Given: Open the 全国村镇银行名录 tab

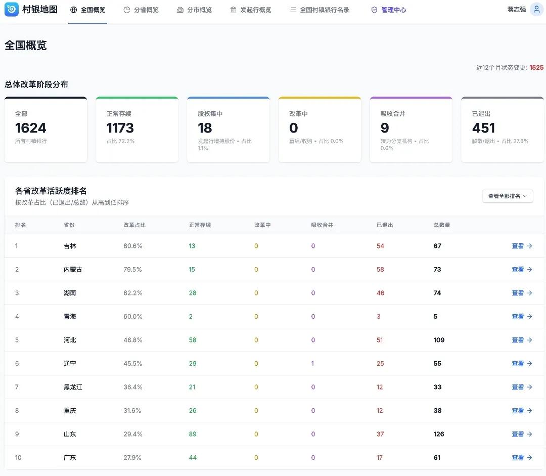Looking at the screenshot, I should [324, 10].
